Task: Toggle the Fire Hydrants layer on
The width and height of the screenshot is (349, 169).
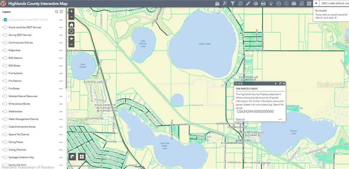Action: (x=6, y=73)
